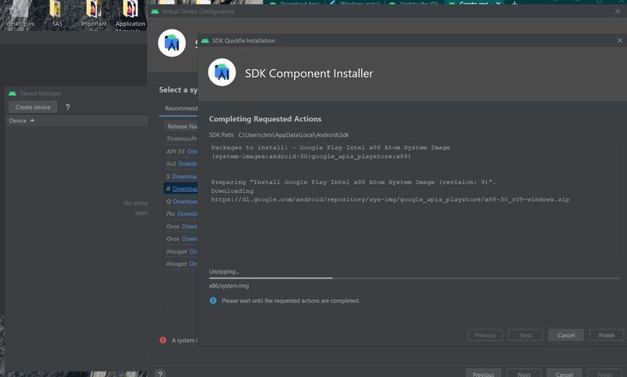627x377 pixels.
Task: Select the desktop.ini file icon
Action: 20,14
